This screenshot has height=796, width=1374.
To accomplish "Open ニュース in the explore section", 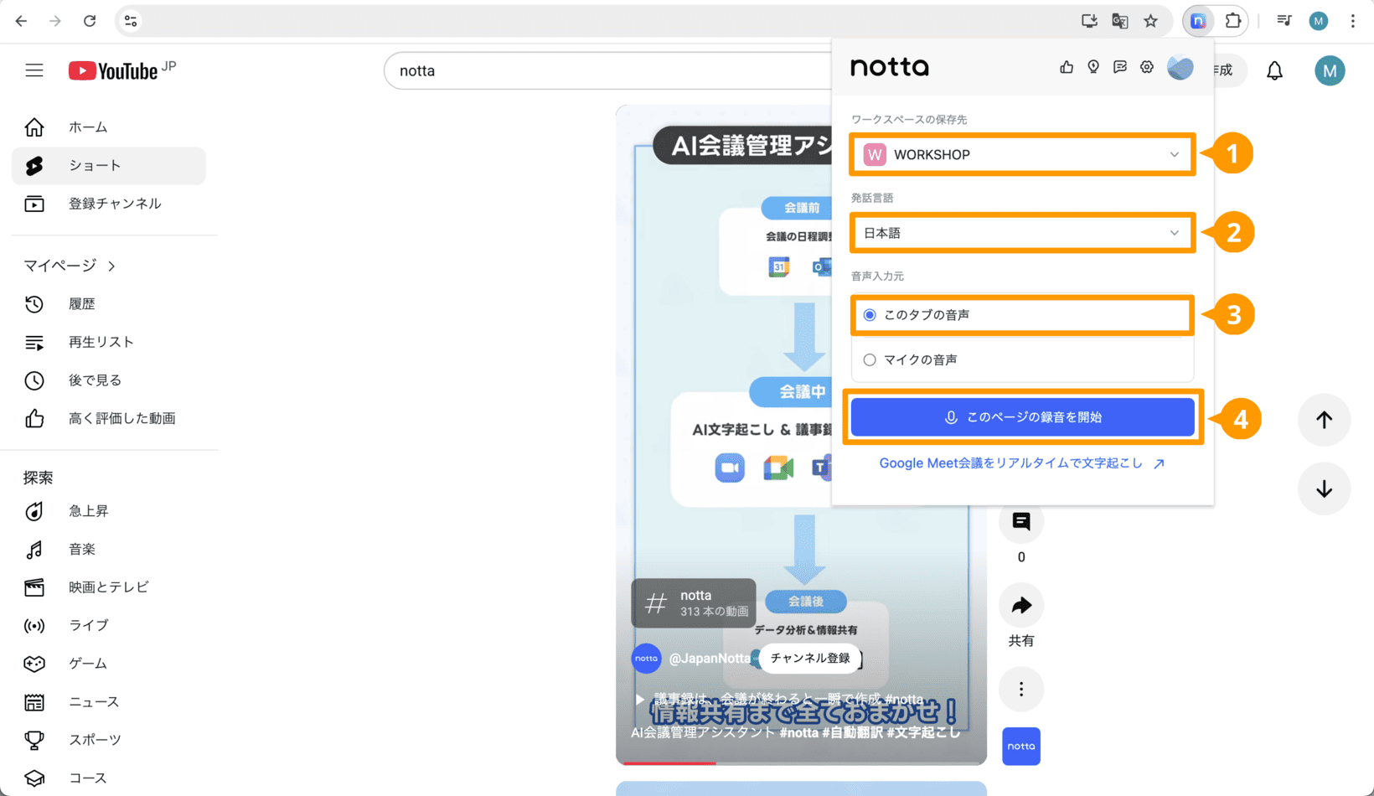I will [x=109, y=702].
